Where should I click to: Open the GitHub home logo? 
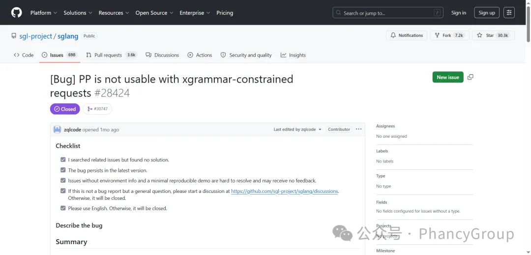click(16, 13)
